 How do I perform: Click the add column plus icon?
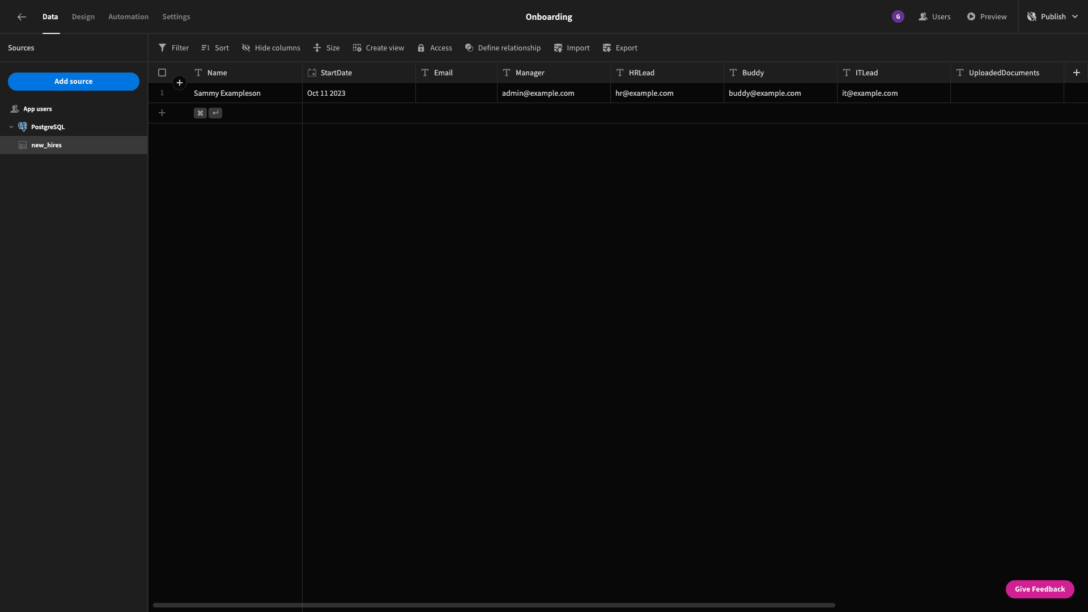tap(1077, 73)
